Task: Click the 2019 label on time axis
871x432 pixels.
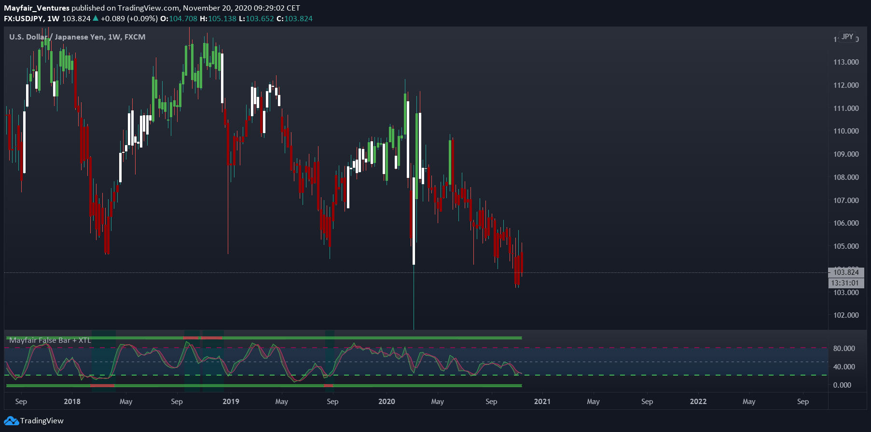Action: pos(231,402)
